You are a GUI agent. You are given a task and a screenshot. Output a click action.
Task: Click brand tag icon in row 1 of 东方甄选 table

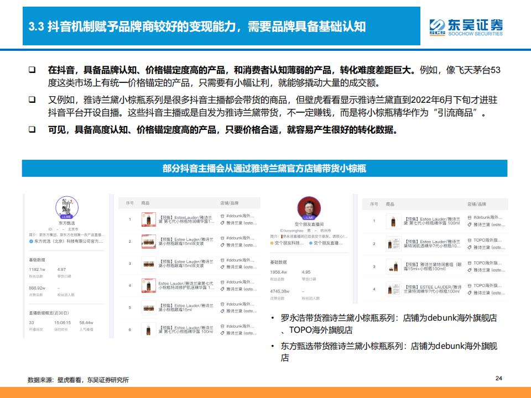point(222,223)
